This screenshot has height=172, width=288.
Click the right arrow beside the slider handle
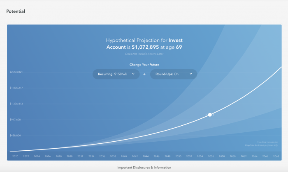(x=214, y=115)
